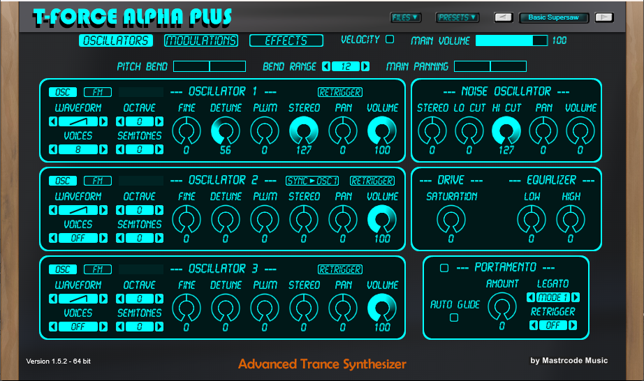Click Noise Oscillator Pan knob
644x381 pixels.
coord(543,130)
